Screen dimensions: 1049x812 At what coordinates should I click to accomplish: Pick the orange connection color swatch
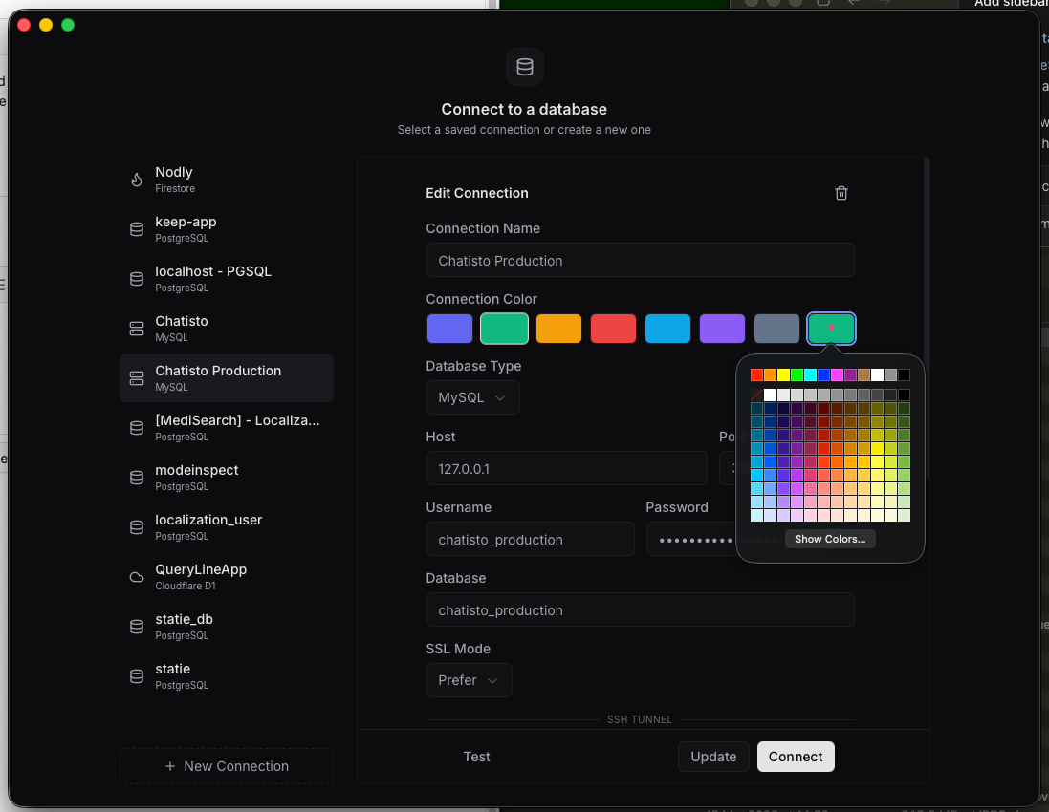pos(558,329)
